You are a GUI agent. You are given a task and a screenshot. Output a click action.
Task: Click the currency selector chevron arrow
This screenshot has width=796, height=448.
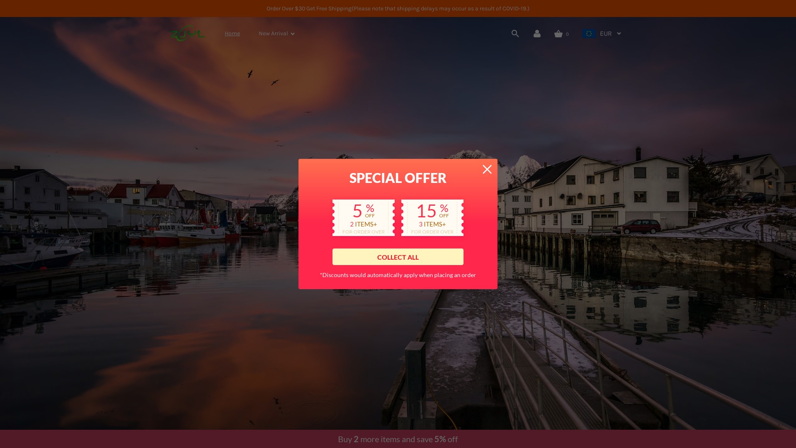coord(619,34)
